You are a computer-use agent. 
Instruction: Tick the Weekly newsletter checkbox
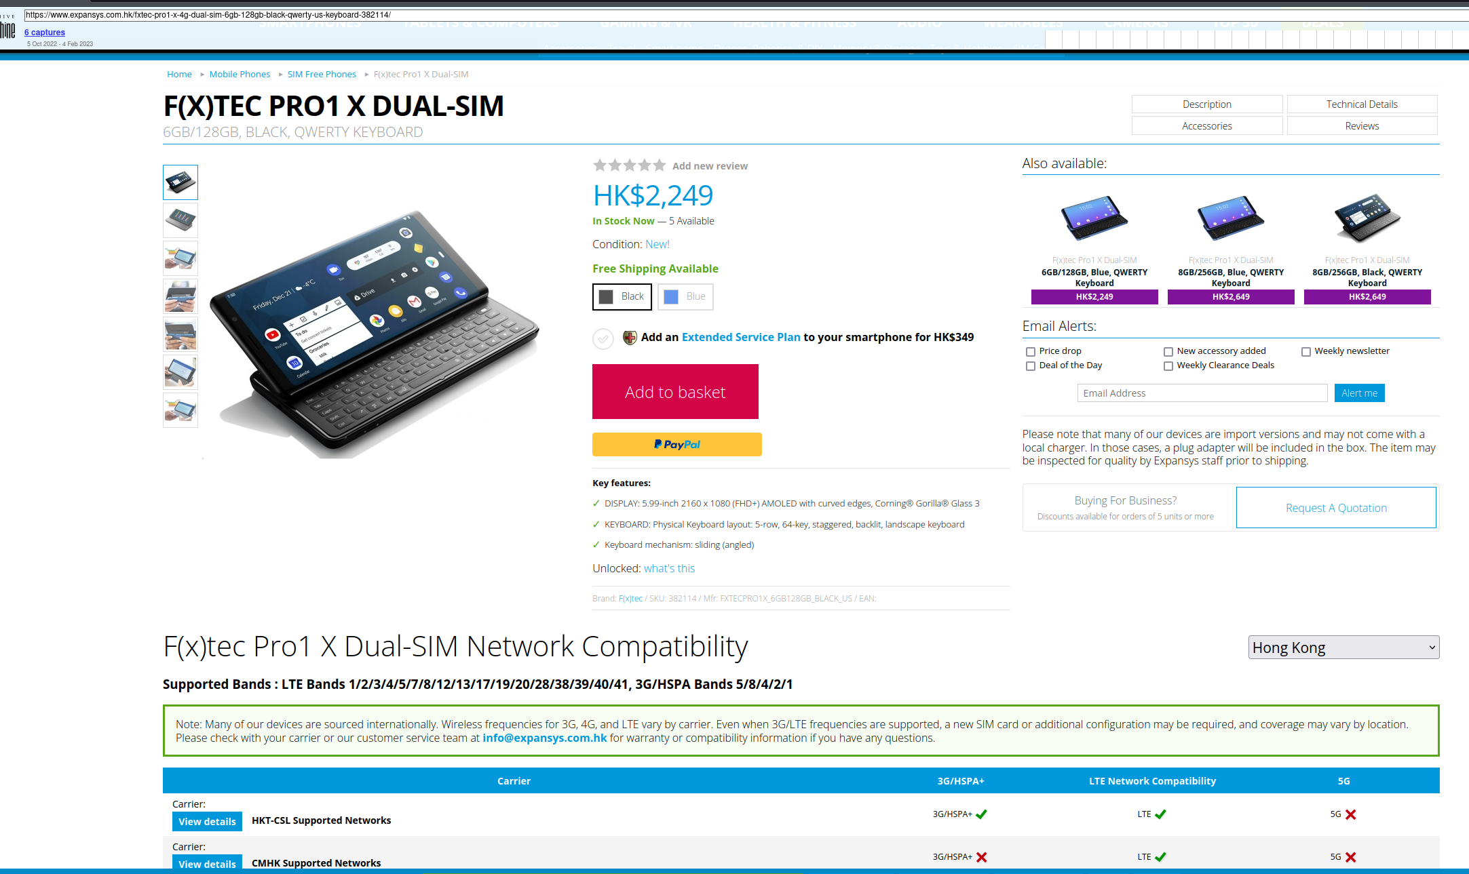pyautogui.click(x=1306, y=351)
